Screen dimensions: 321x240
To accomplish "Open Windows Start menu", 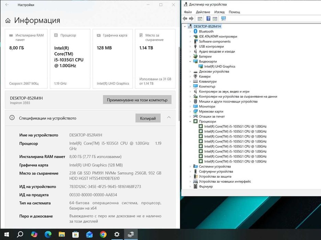I will click(7, 234).
